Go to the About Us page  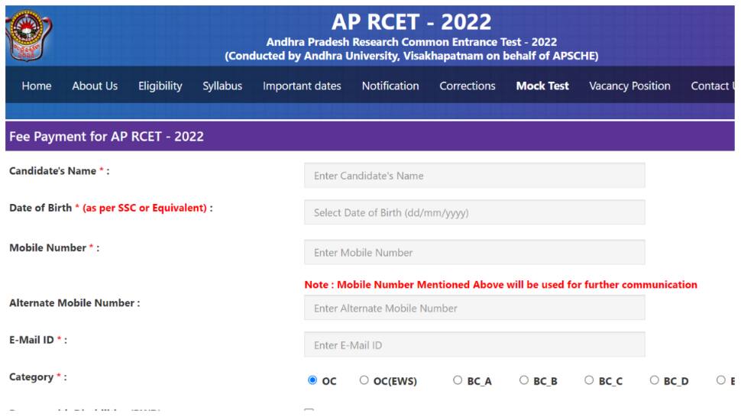point(95,86)
